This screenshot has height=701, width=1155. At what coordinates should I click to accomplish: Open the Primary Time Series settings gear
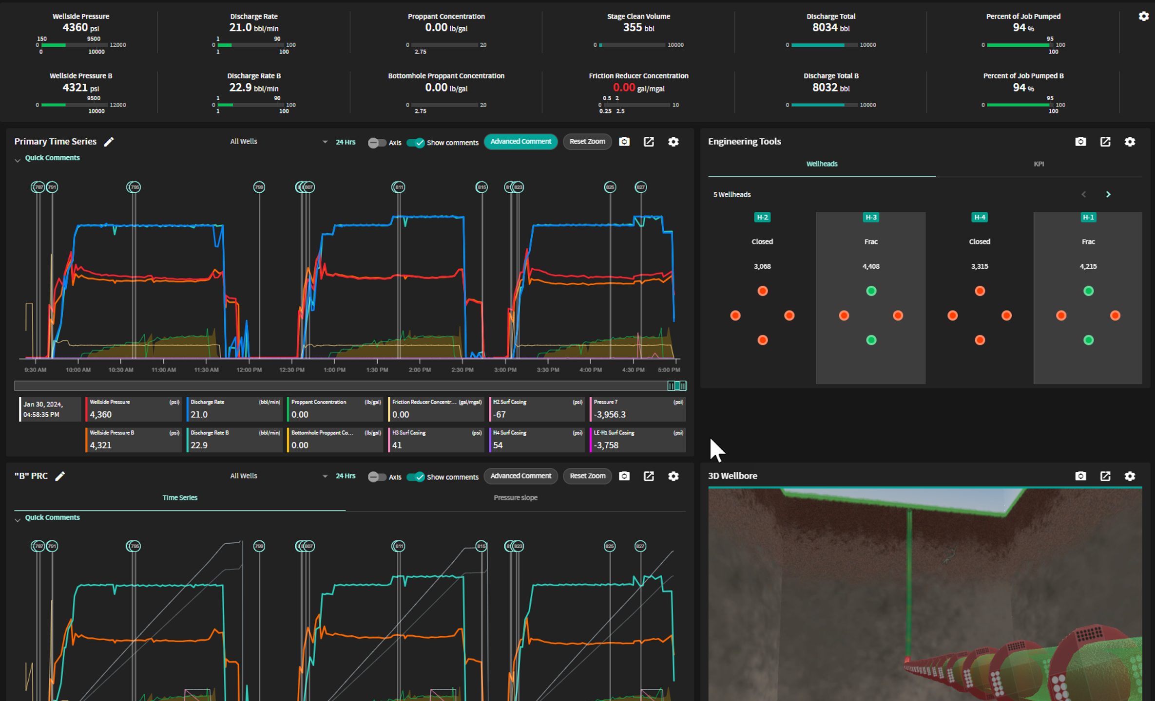coord(674,142)
